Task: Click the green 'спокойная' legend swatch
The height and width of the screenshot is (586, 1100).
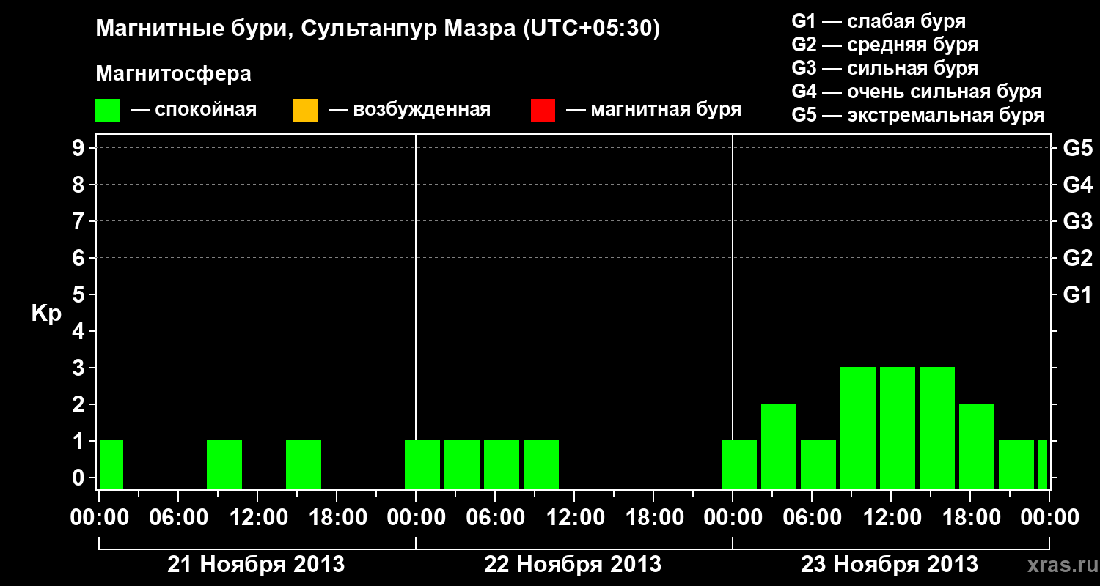Action: pos(108,111)
